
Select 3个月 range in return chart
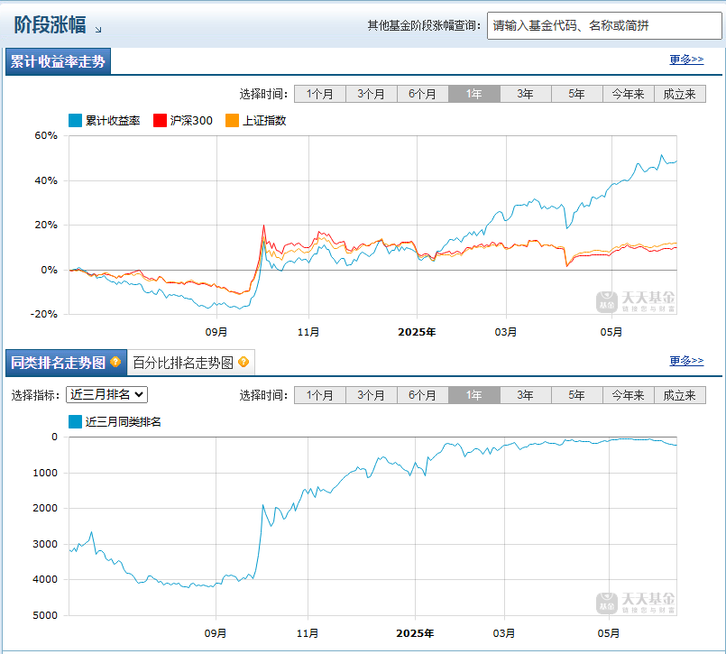click(372, 94)
